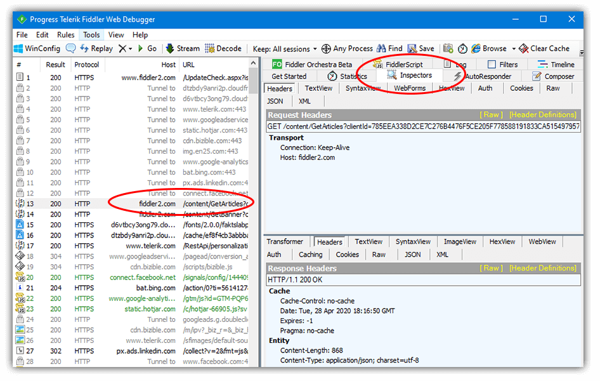Screen dimensions: 600x381
Task: Replay the selected session
Action: (x=96, y=49)
